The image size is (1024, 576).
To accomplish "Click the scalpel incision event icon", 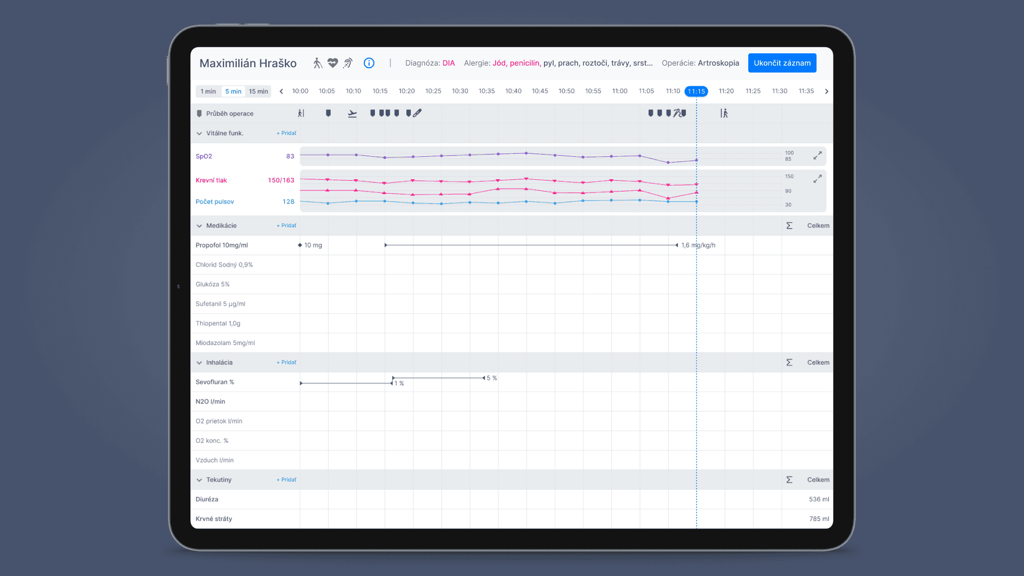I will point(418,113).
